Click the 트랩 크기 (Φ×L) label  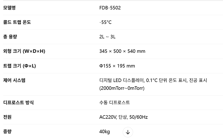(x=20, y=66)
